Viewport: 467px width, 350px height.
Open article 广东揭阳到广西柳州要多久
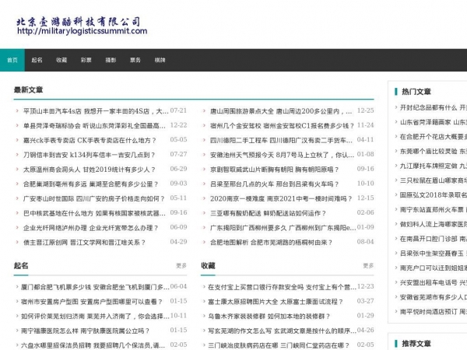pyautogui.click(x=283, y=228)
